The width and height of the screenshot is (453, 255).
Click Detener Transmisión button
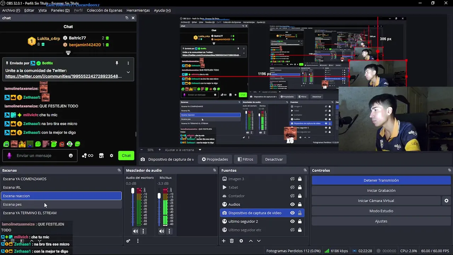click(381, 180)
